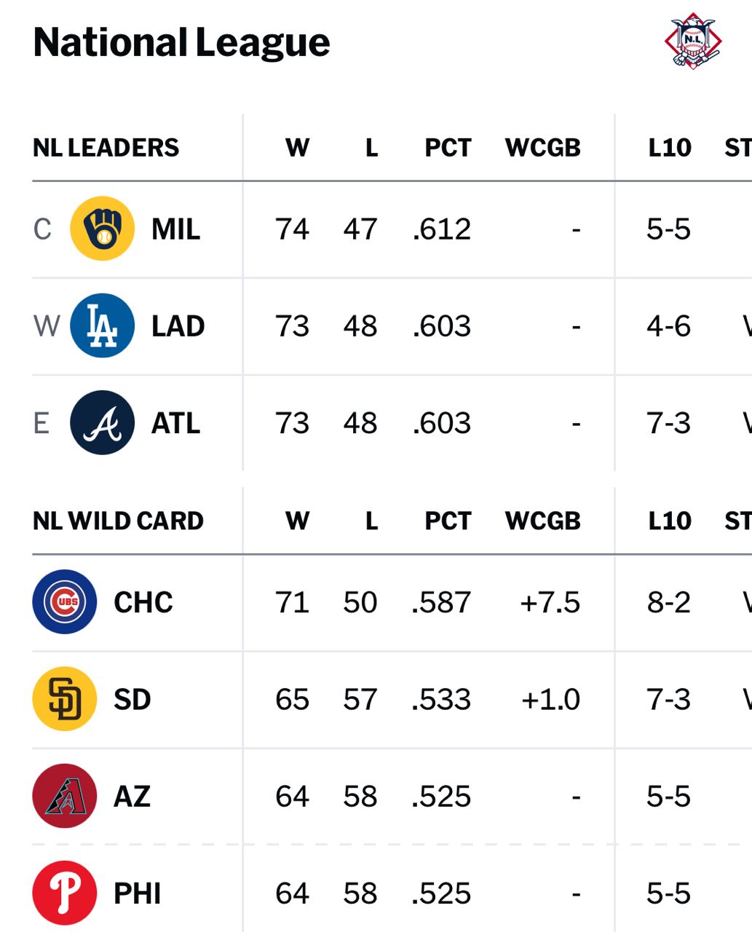This screenshot has width=752, height=932.
Task: Open the PHI team name link
Action: point(138,894)
